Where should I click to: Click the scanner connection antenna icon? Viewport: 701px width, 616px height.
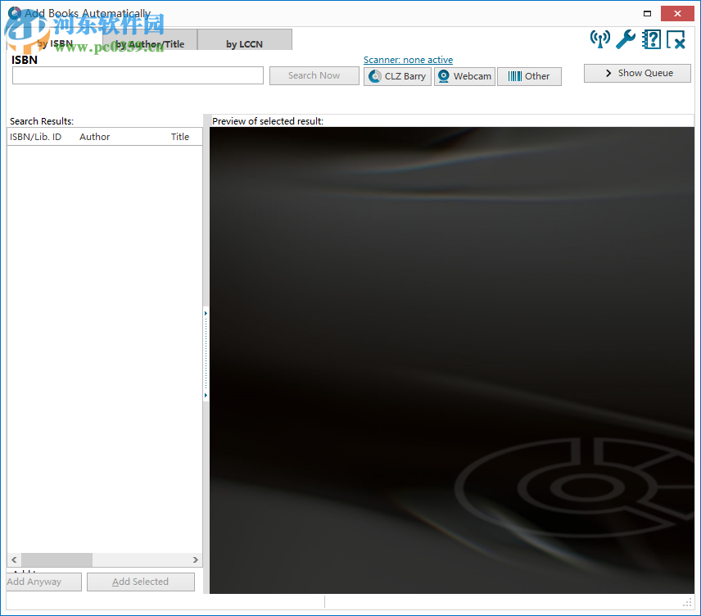(599, 39)
